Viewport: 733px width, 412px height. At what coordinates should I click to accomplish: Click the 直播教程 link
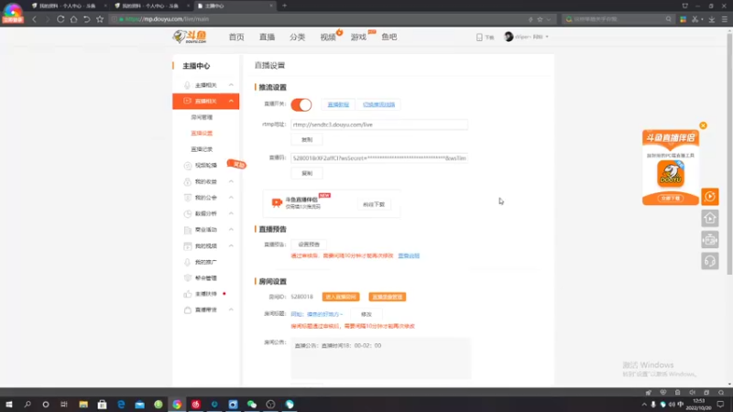click(x=338, y=104)
